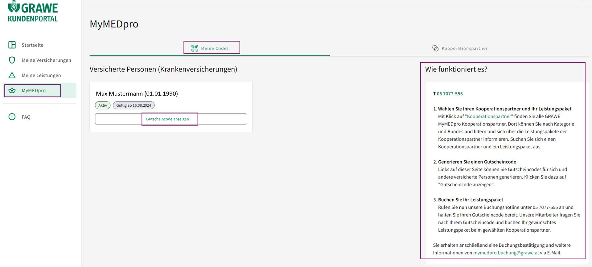592x267 pixels.
Task: Click the step heading Wählen Sie Ihren Kooperationspartner
Action: [504, 109]
